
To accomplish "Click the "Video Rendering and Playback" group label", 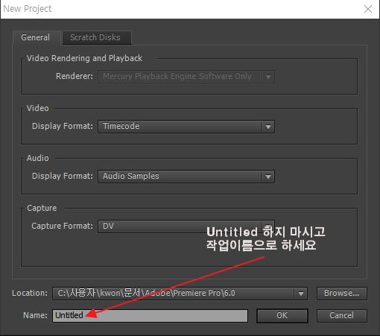I will (84, 58).
